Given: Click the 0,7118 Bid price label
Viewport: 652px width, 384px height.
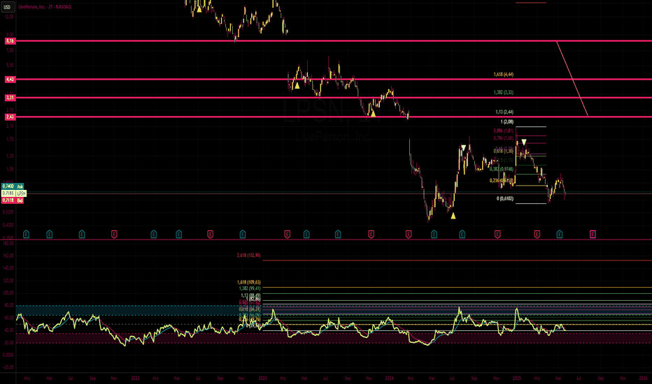Looking at the screenshot, I should point(13,200).
